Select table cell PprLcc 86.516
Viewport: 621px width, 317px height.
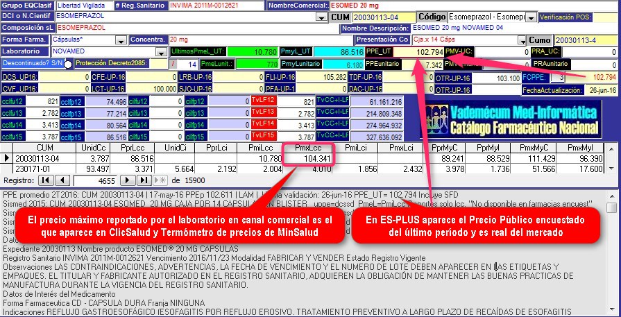[131, 159]
